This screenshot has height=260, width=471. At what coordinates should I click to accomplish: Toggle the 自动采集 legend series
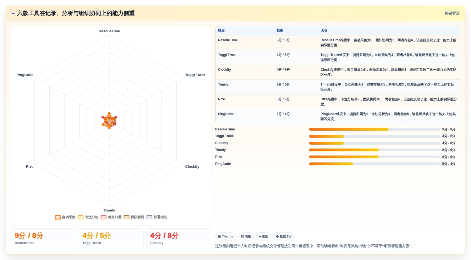tap(65, 217)
